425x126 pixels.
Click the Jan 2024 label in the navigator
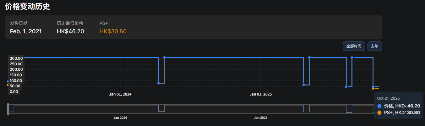(120, 118)
